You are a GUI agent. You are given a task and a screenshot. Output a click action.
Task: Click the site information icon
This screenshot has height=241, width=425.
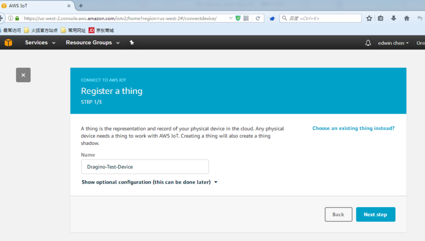(10, 18)
